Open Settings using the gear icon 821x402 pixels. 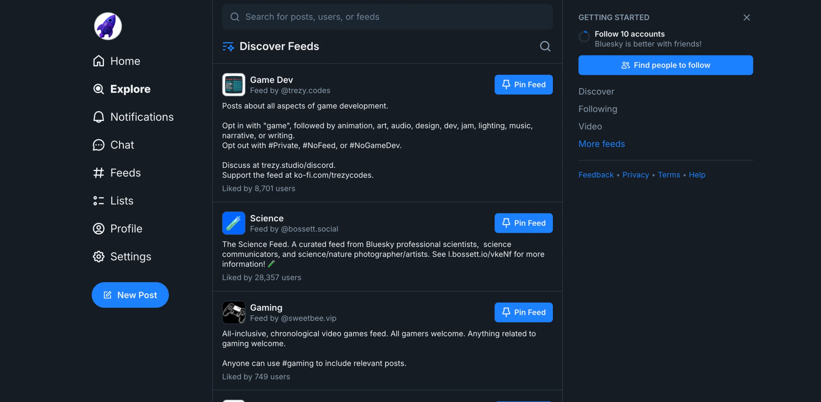pyautogui.click(x=98, y=256)
